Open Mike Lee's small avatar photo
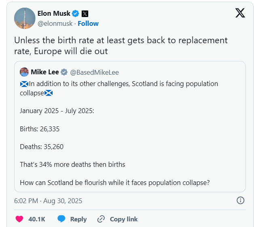 [x=24, y=72]
